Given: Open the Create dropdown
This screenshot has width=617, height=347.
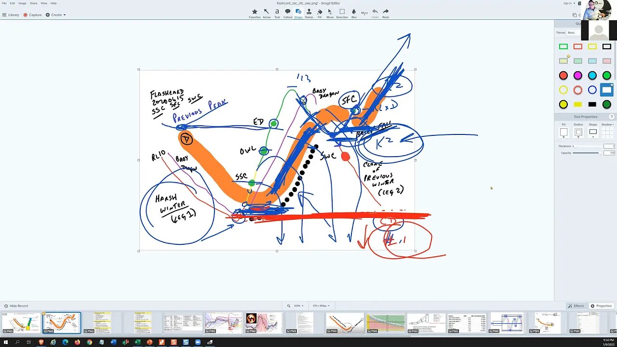Looking at the screenshot, I should (x=56, y=15).
